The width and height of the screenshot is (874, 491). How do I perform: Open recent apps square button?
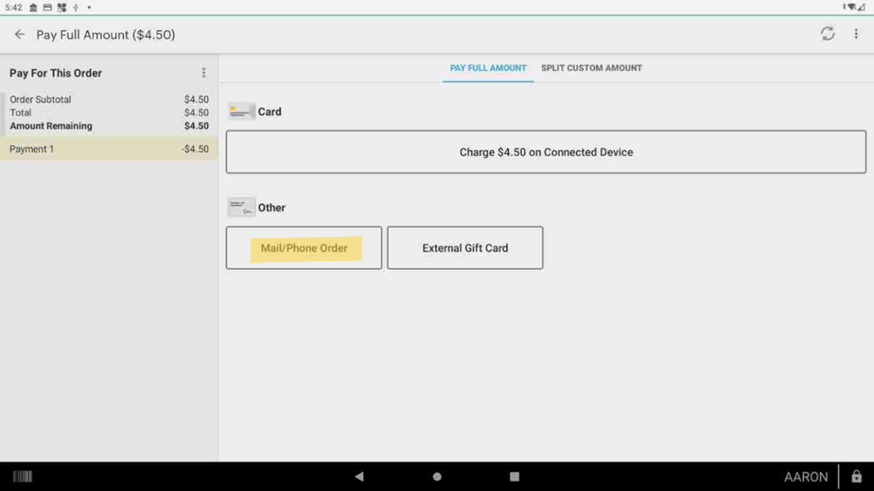(x=514, y=477)
